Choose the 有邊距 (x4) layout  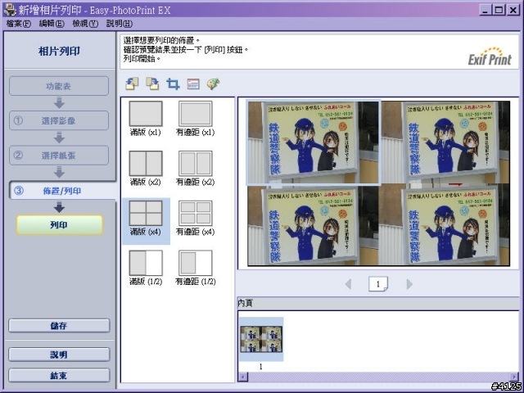(x=195, y=219)
